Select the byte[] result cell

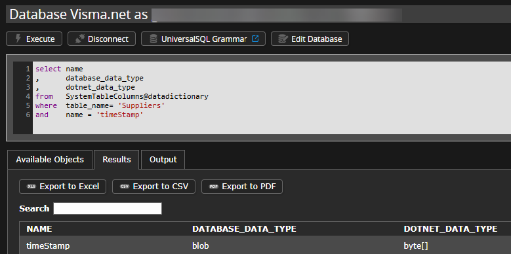coord(416,246)
